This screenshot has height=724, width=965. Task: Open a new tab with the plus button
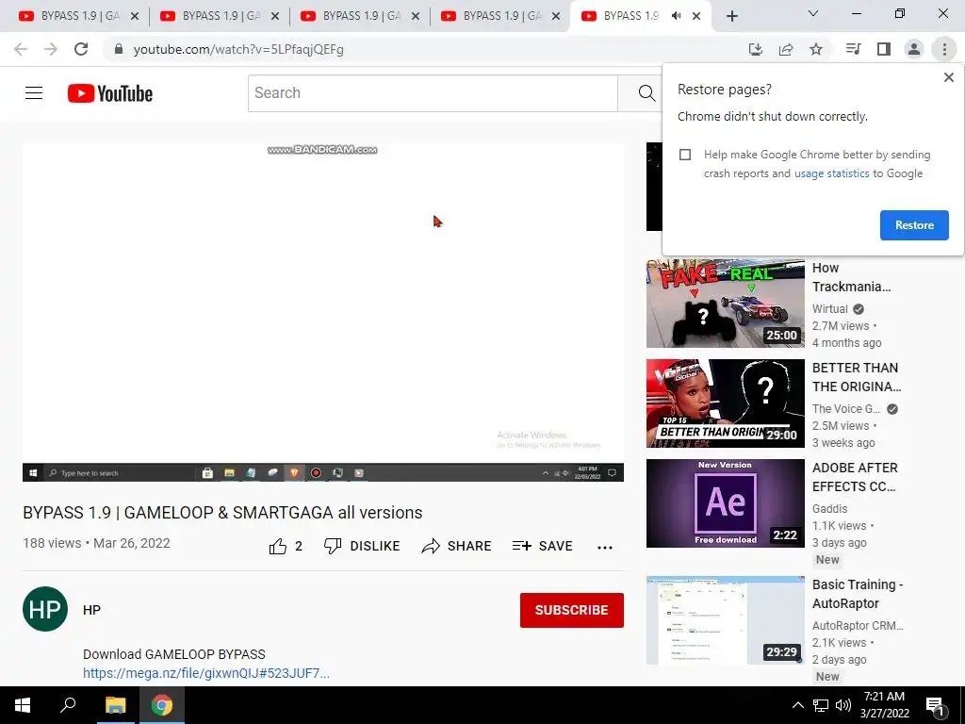(731, 16)
